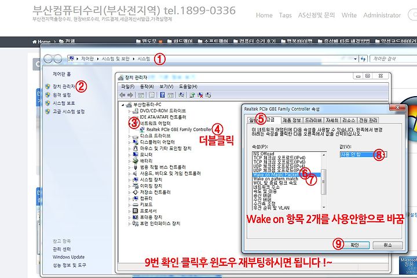Viewport: 417px width, 278px height.
Task: Click the update driver software toolbar icon
Action: tap(192, 95)
